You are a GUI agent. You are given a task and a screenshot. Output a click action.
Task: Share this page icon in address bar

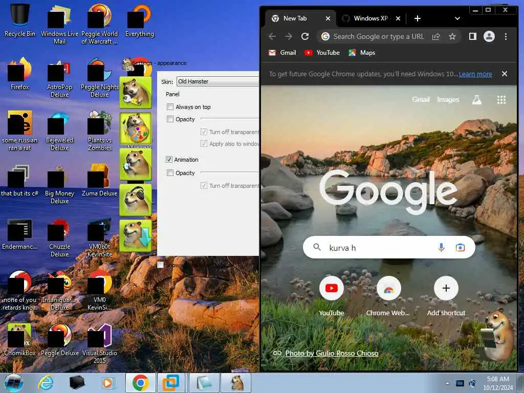tap(436, 36)
